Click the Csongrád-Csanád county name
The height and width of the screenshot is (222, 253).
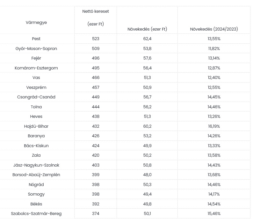click(36, 97)
